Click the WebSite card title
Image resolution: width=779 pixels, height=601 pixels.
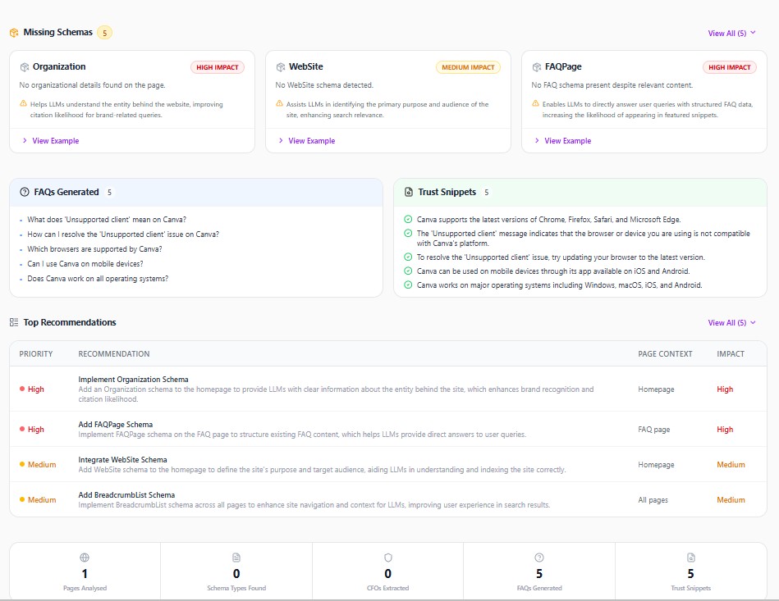(x=306, y=66)
